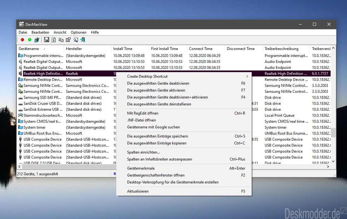Click the Samsung SSD 840 drive icon
This screenshot has width=347, height=219.
tap(21, 98)
